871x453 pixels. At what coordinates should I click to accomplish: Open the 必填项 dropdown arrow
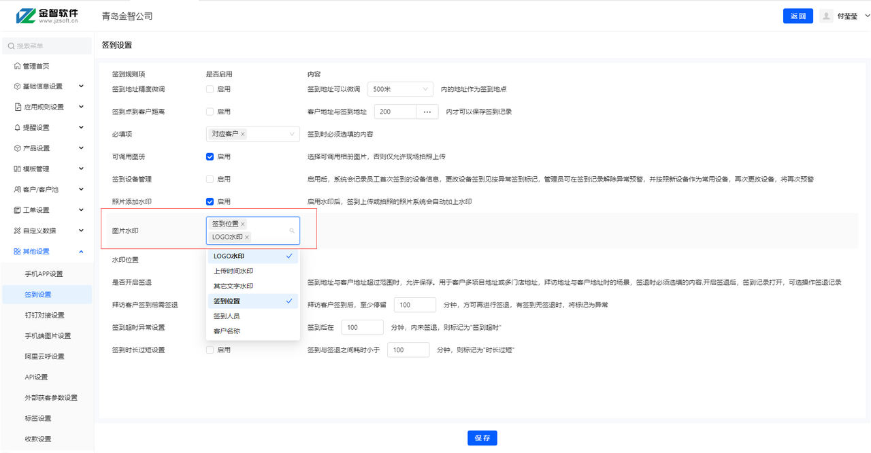pyautogui.click(x=293, y=134)
